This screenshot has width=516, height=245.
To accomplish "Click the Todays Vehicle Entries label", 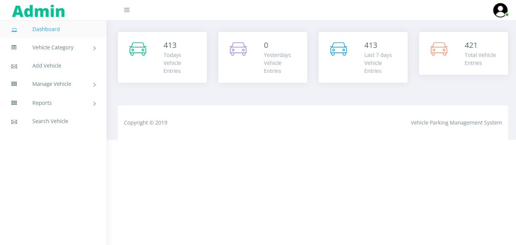I will (172, 63).
